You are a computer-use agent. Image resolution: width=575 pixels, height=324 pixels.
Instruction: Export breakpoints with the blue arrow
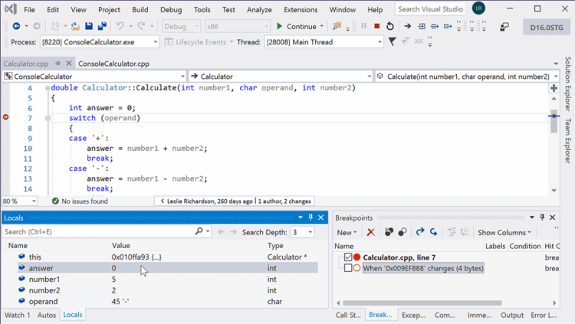coord(420,231)
